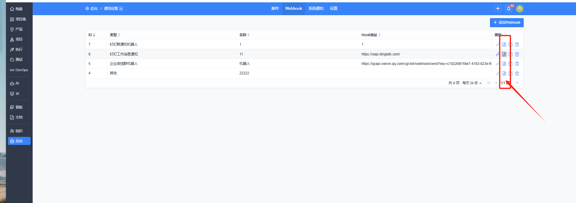Sort the table by 类型 column

115,35
